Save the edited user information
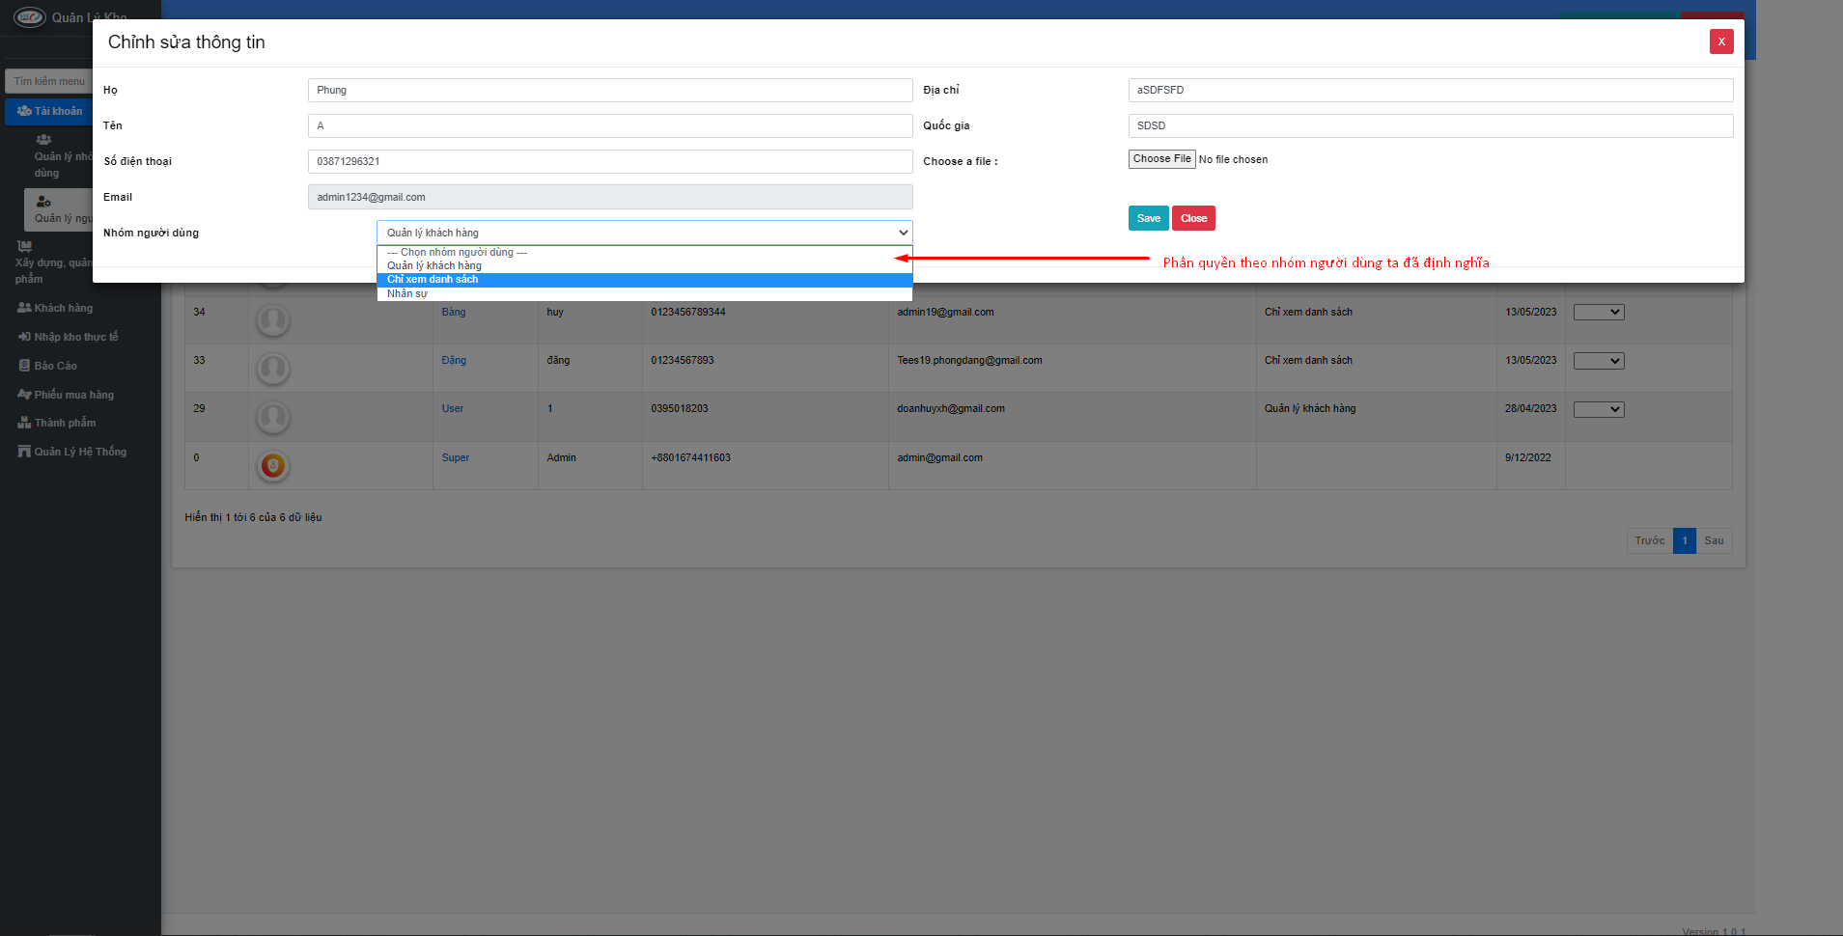Image resolution: width=1843 pixels, height=936 pixels. click(x=1149, y=218)
